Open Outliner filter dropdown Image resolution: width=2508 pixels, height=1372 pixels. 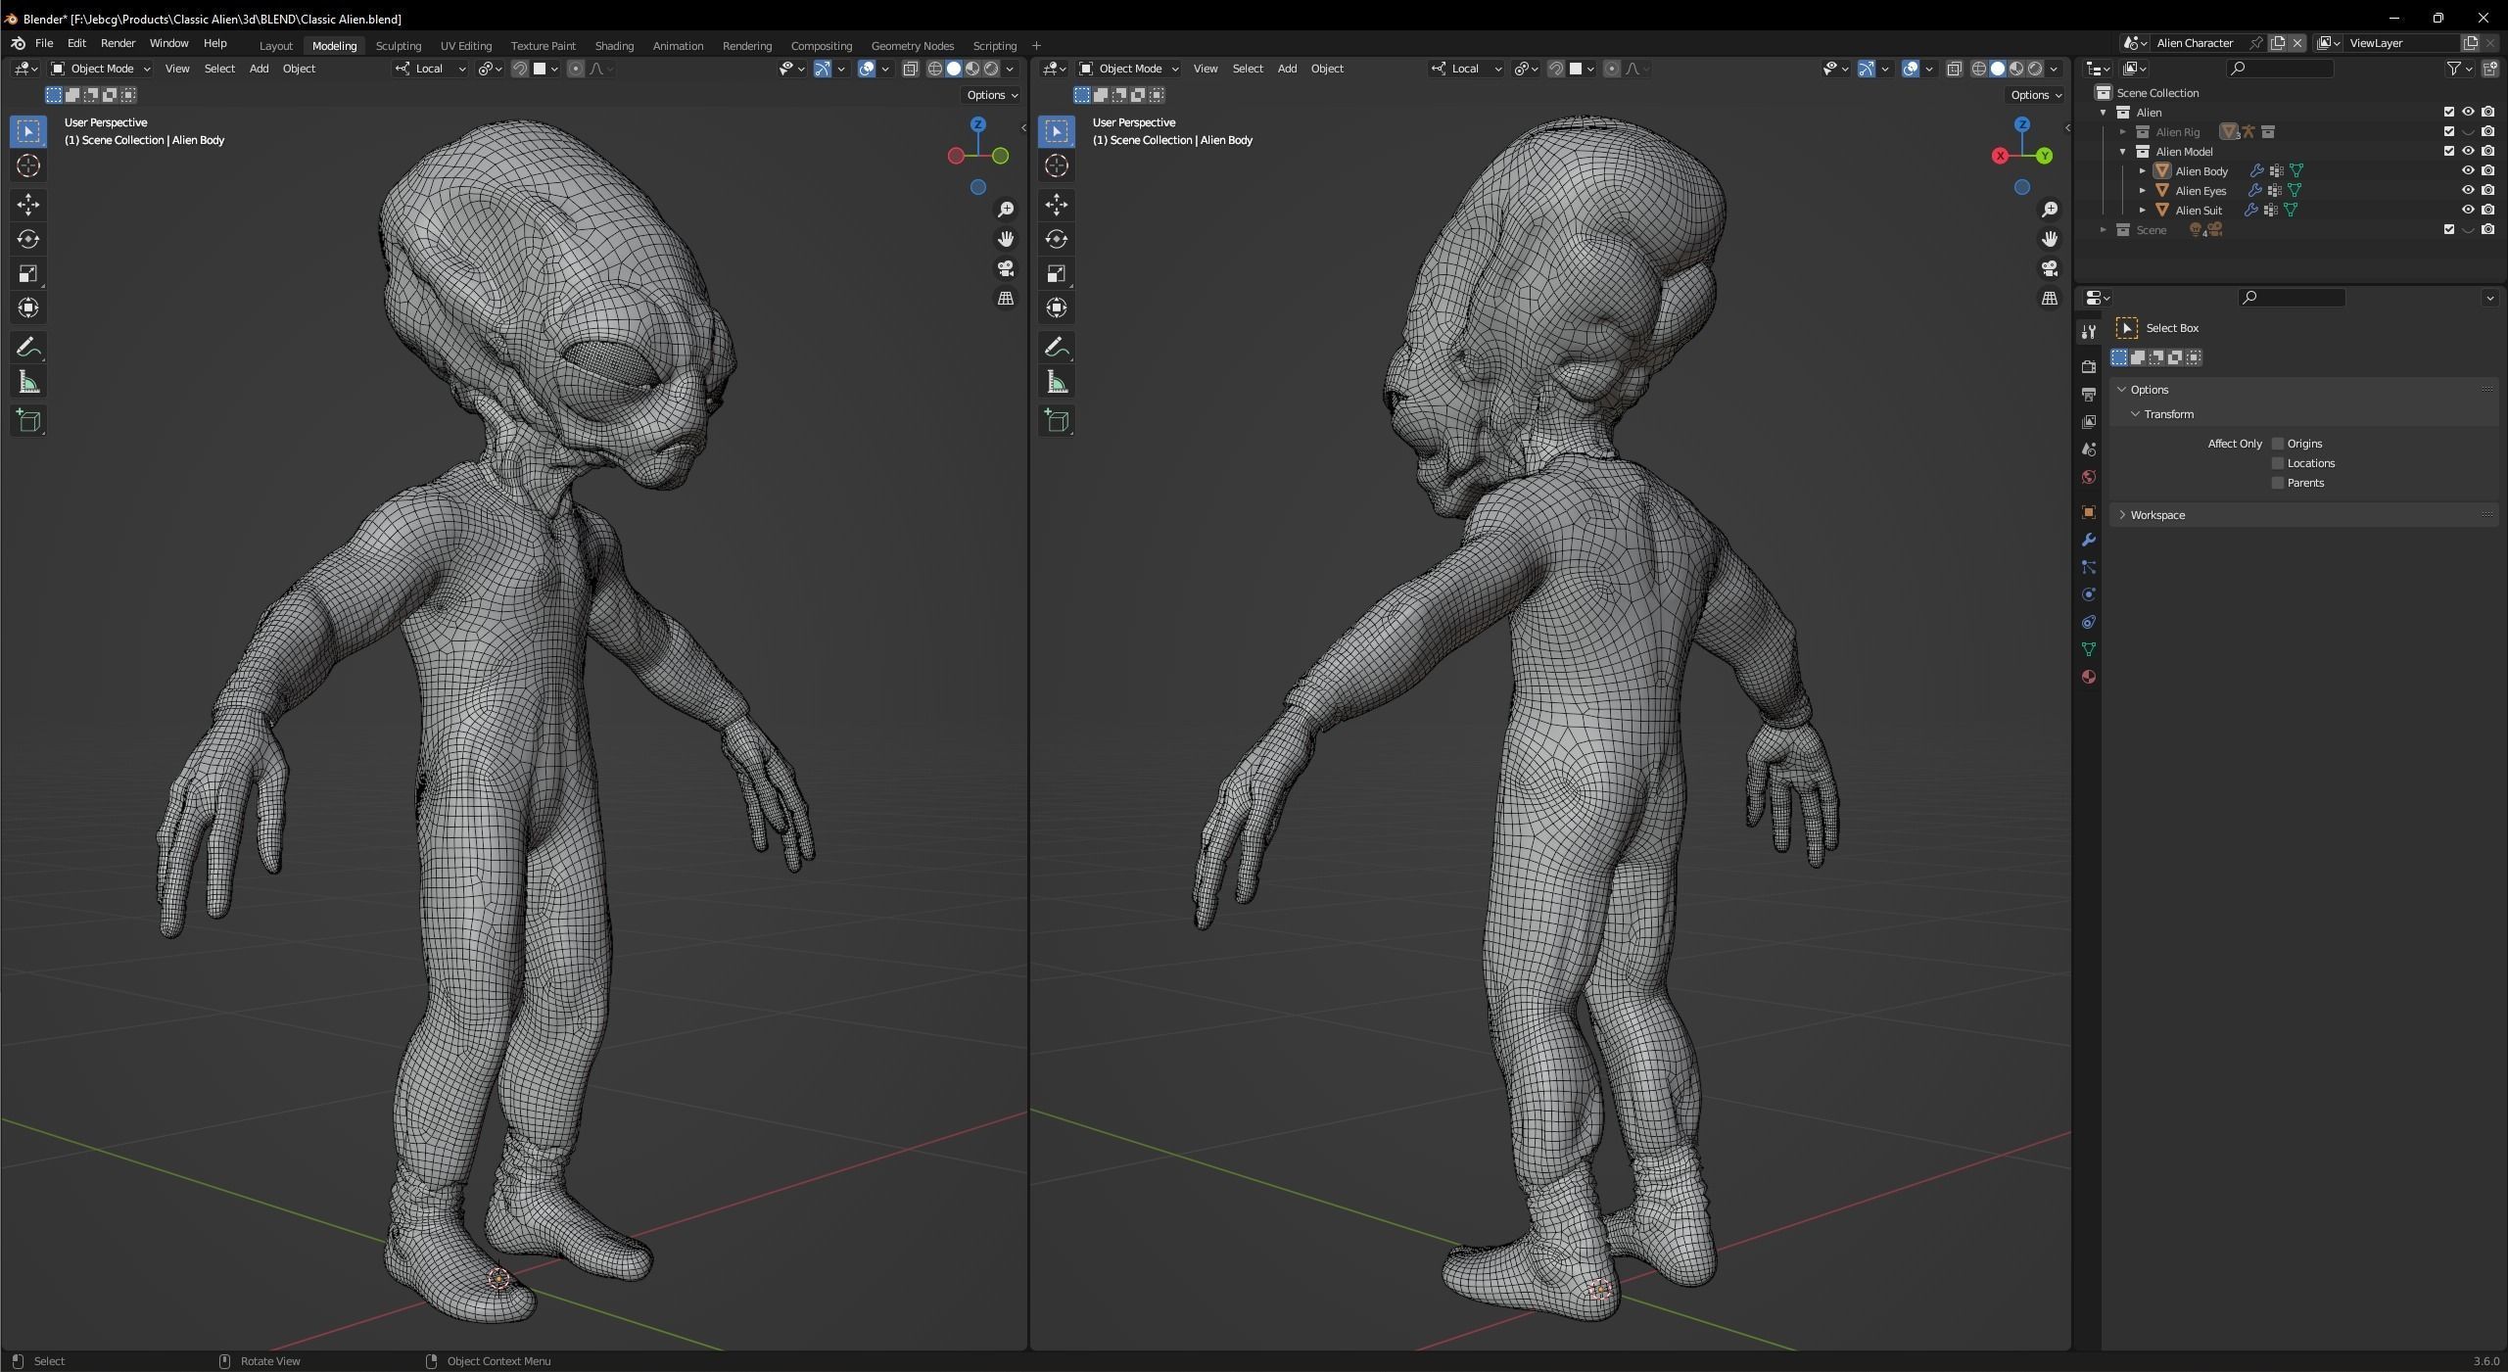click(2461, 69)
